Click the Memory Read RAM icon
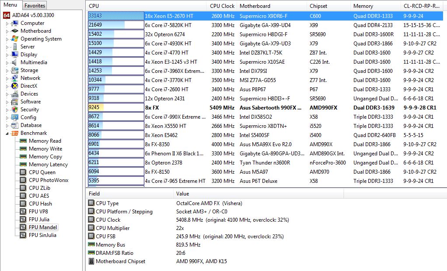This screenshot has width=447, height=271. [23, 141]
